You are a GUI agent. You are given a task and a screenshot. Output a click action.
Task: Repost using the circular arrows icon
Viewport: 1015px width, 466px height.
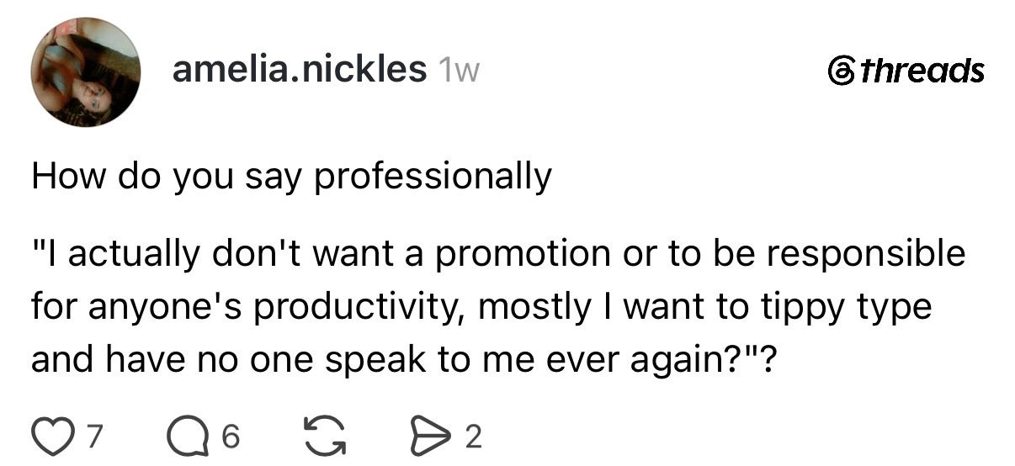pos(319,437)
